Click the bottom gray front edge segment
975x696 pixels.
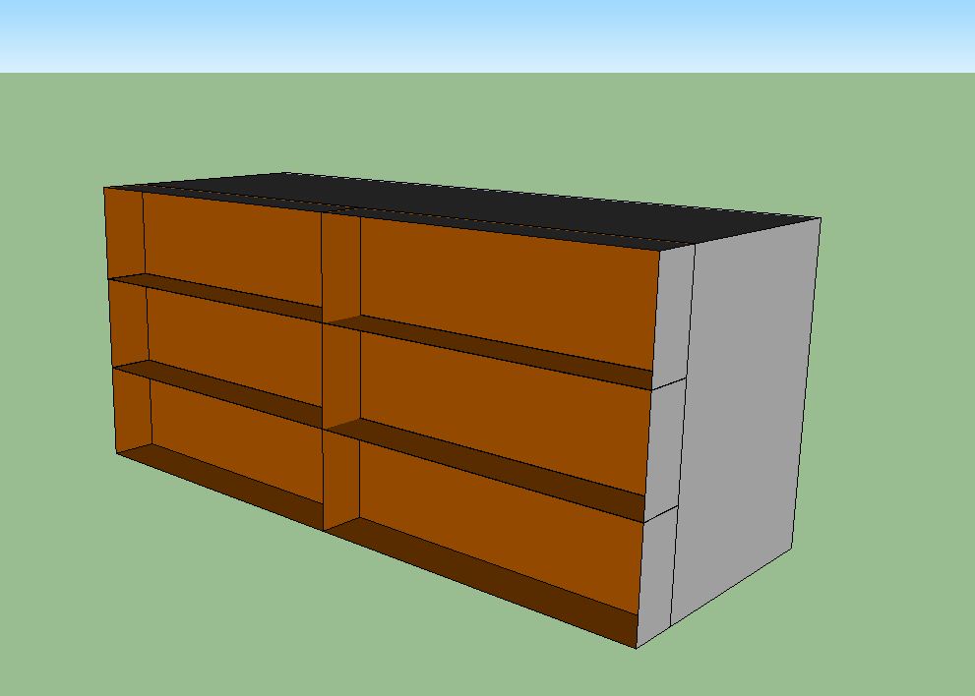(656, 570)
